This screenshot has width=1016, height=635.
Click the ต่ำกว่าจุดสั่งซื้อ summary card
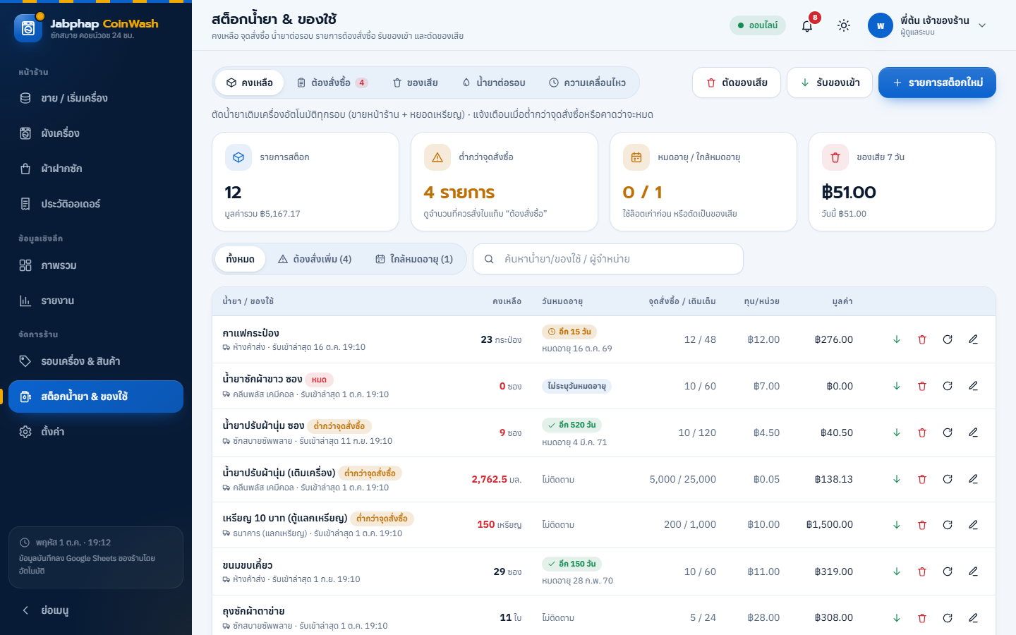pos(504,182)
